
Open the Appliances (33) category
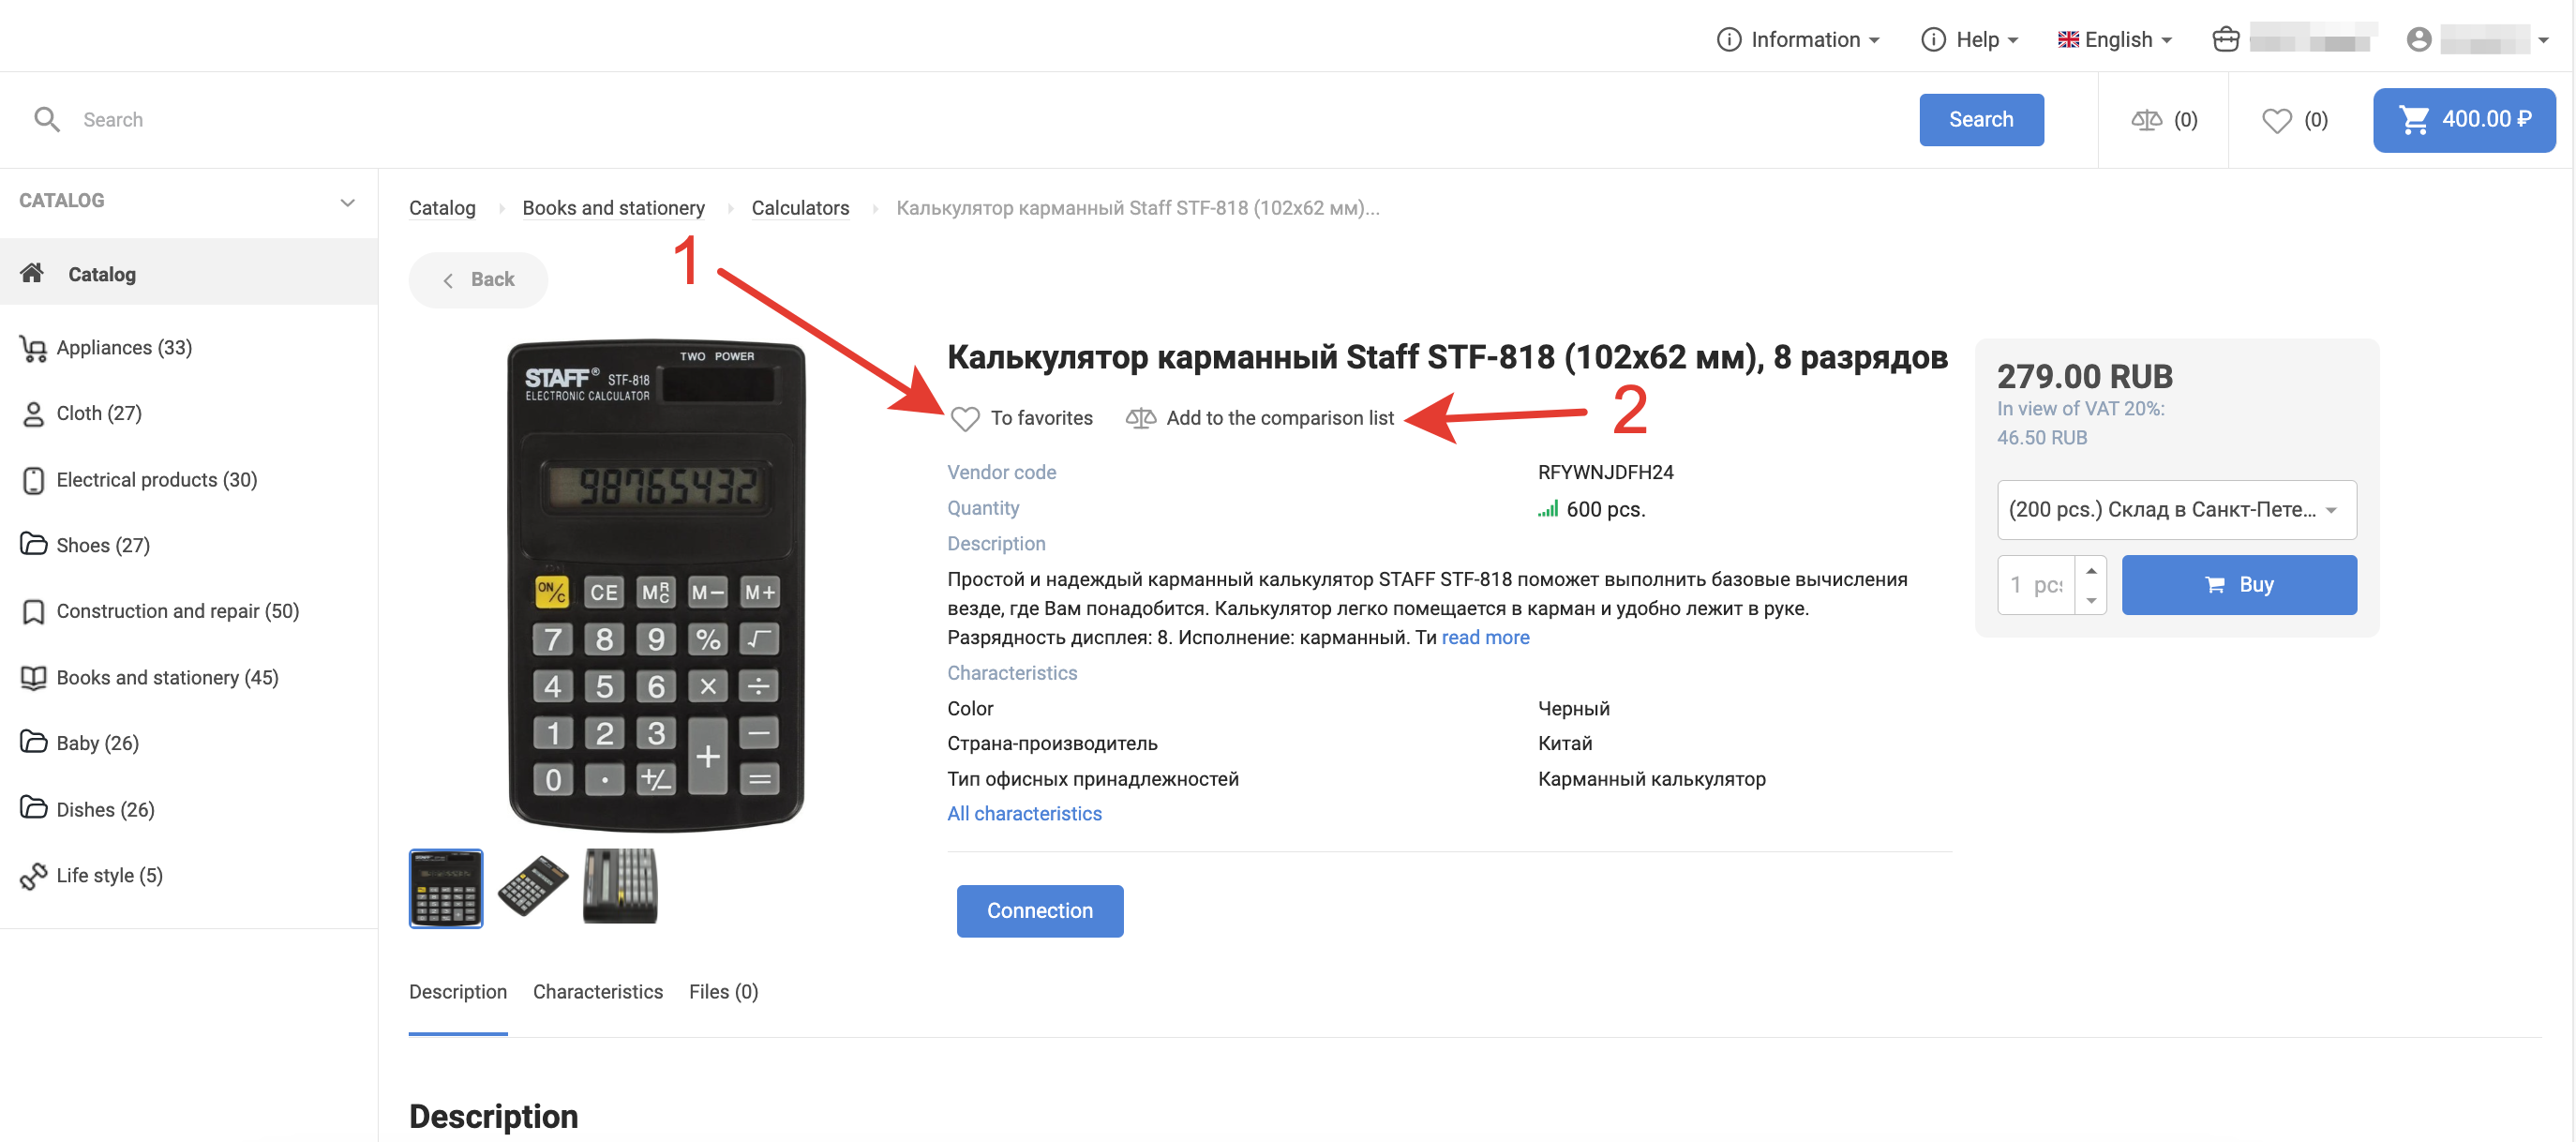pyautogui.click(x=124, y=347)
